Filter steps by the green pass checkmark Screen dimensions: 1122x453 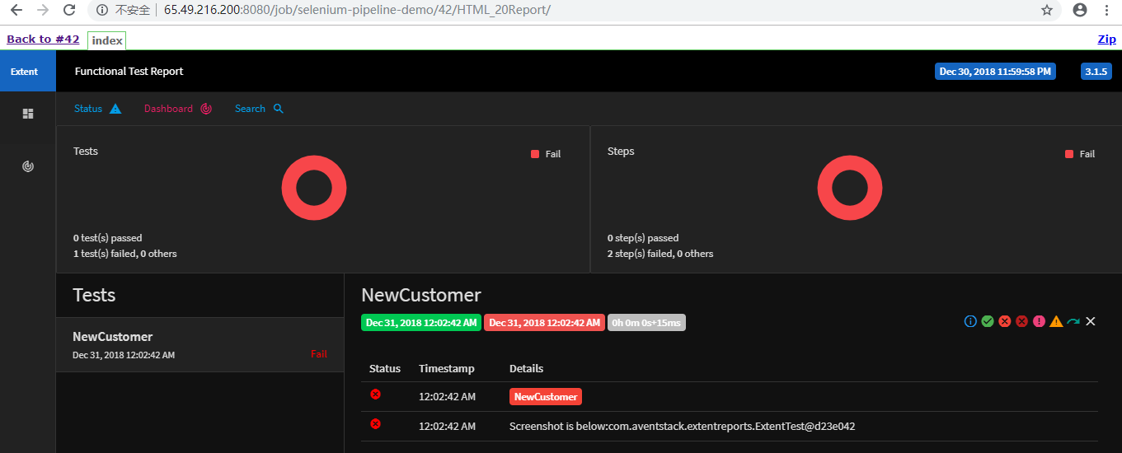(988, 321)
